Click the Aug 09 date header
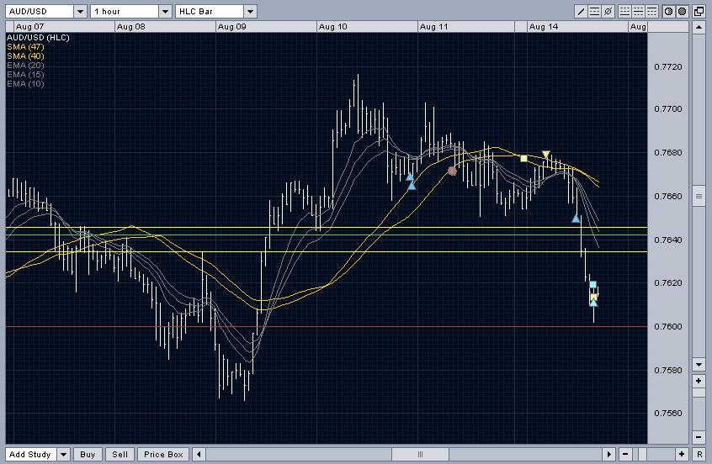 click(x=266, y=27)
